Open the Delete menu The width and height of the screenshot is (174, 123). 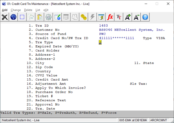(x=28, y=10)
